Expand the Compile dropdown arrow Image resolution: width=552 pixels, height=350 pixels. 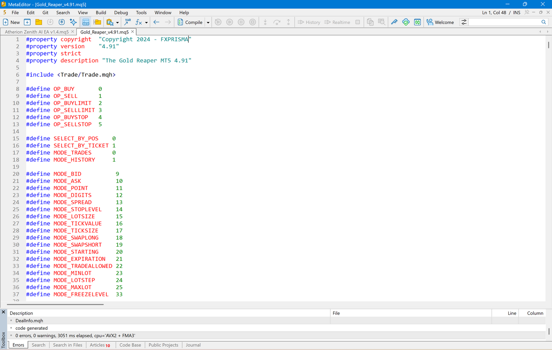(x=208, y=22)
